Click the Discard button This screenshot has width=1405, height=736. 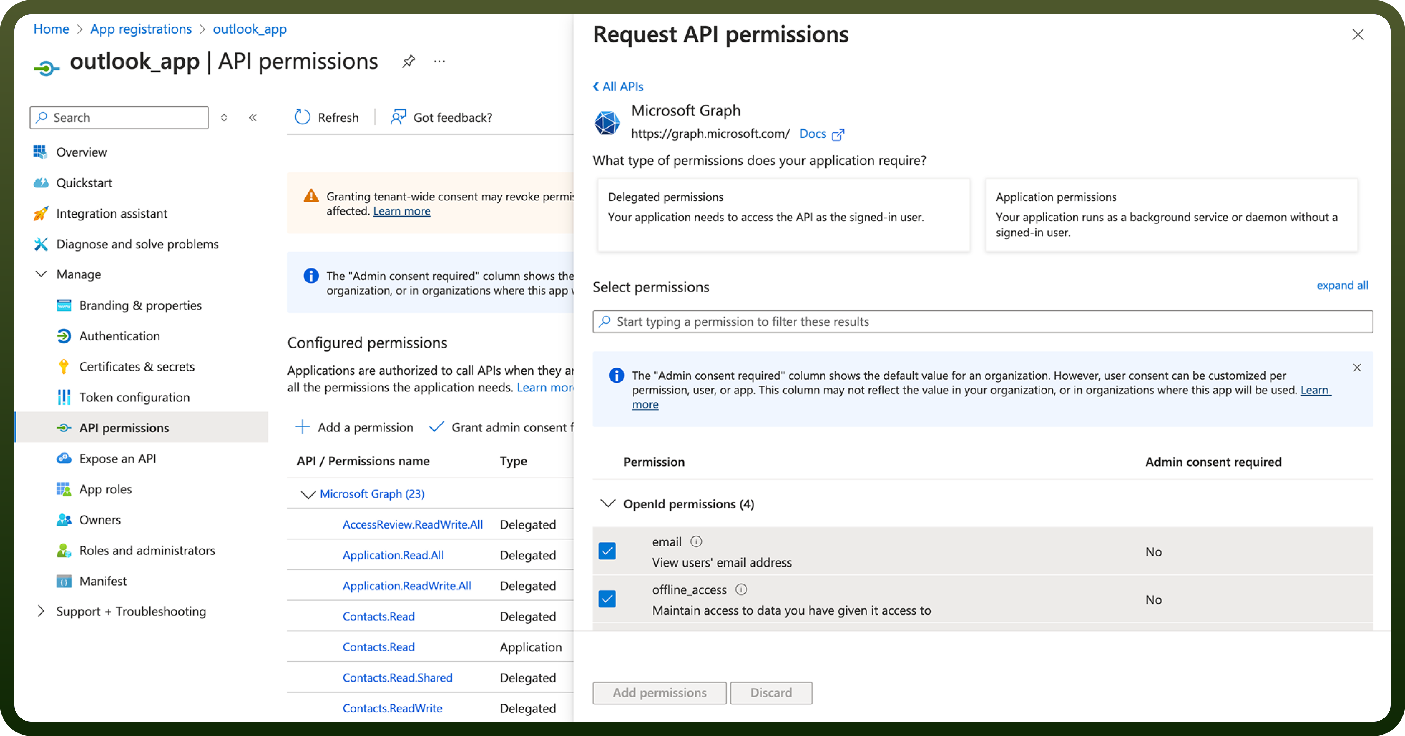point(771,692)
